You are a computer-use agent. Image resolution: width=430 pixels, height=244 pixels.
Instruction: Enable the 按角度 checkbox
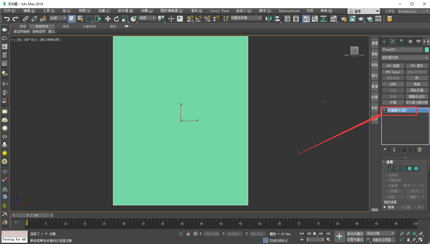[x=386, y=186]
